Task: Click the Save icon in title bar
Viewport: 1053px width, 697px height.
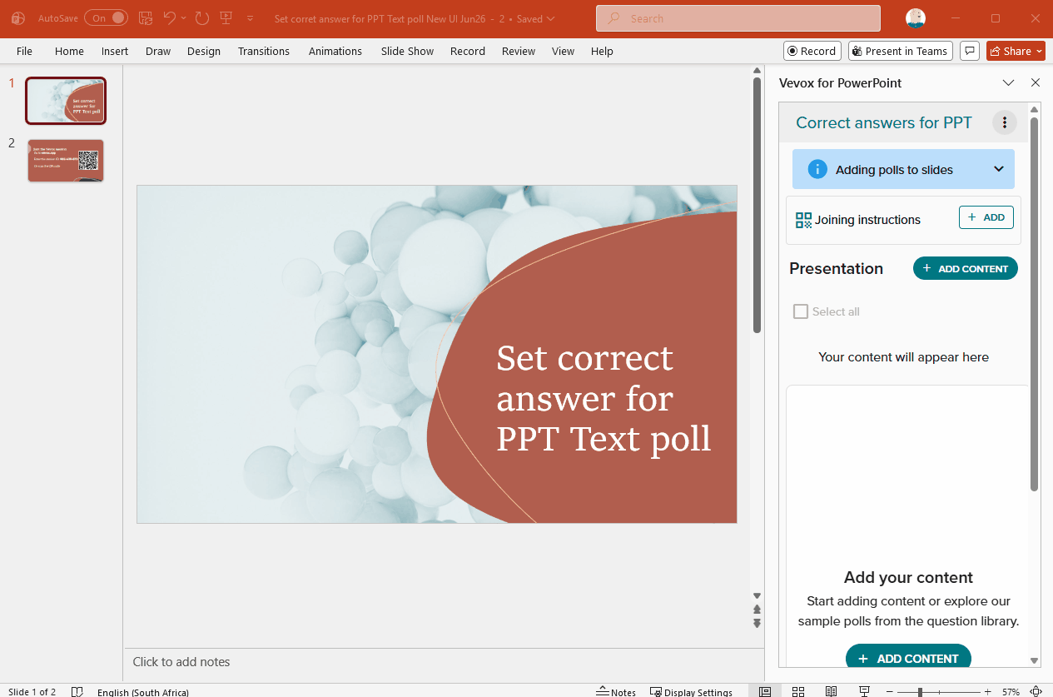Action: point(145,17)
